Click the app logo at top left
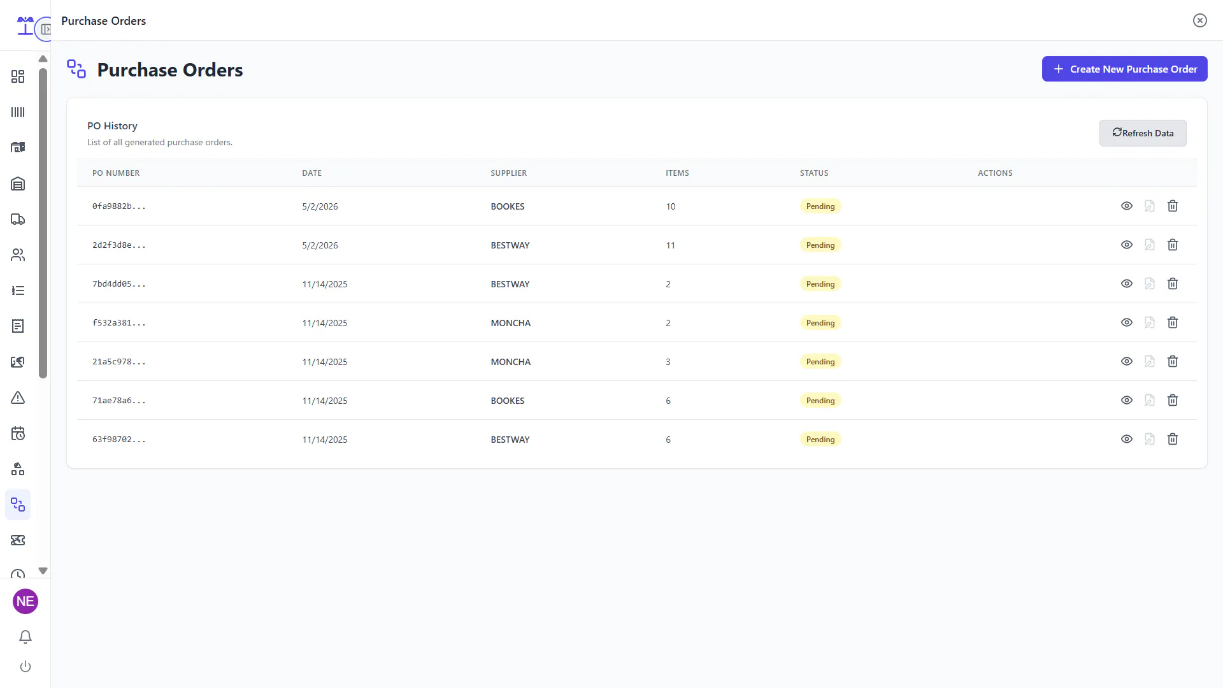This screenshot has height=688, width=1223. pyautogui.click(x=25, y=25)
